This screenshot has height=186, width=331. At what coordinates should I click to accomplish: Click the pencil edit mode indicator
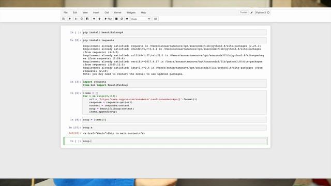coord(252,12)
